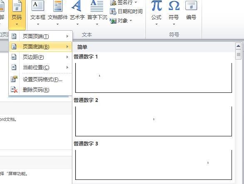Click the Signature Line (签名行) icon
Viewport: 244px width, 184px height.
pos(113,2)
